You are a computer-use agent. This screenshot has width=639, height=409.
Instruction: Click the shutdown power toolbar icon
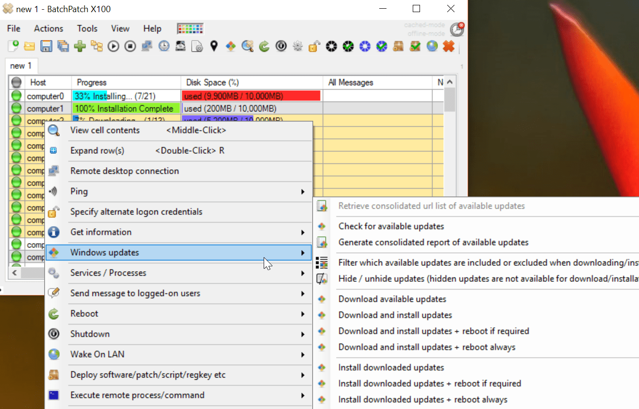(x=281, y=46)
